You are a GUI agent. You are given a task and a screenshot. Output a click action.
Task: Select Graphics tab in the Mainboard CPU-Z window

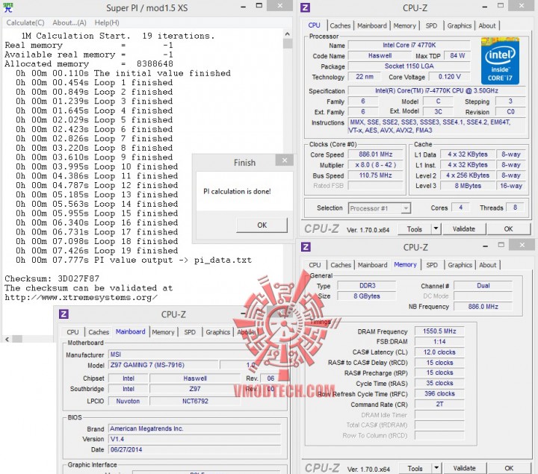click(217, 332)
